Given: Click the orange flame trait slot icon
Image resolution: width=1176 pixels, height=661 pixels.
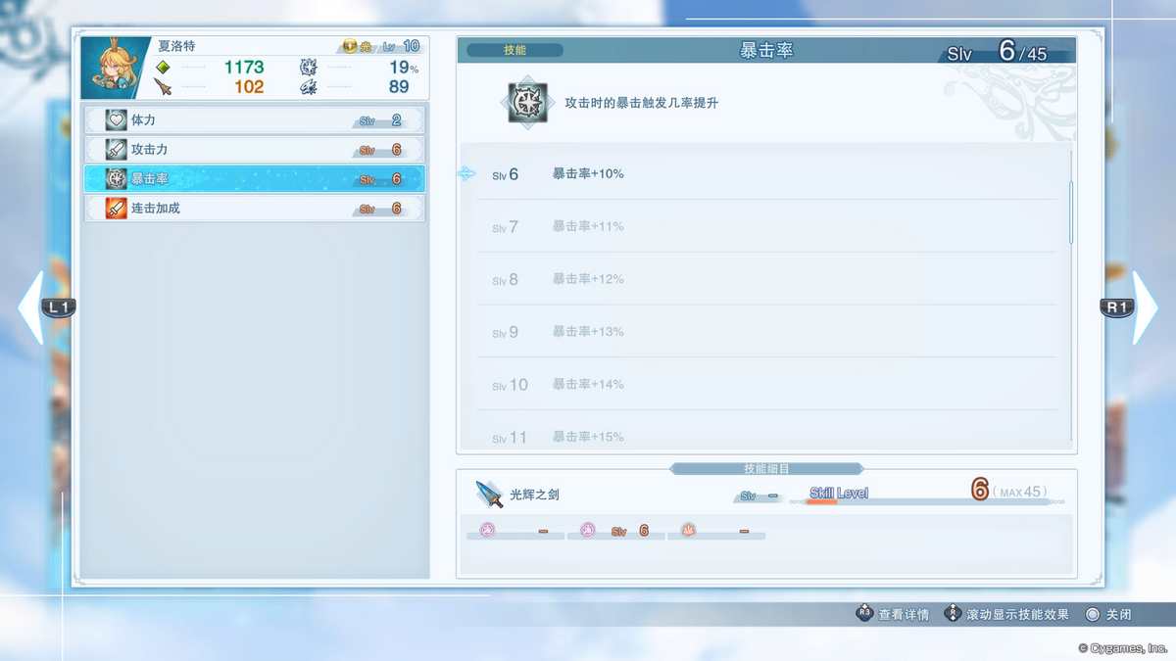Looking at the screenshot, I should (689, 530).
